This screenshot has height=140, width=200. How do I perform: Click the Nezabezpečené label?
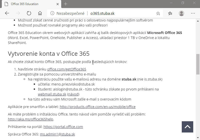[x=70, y=13]
